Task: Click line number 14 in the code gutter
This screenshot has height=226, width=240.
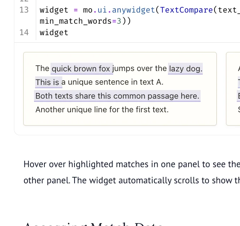Action: (24, 33)
